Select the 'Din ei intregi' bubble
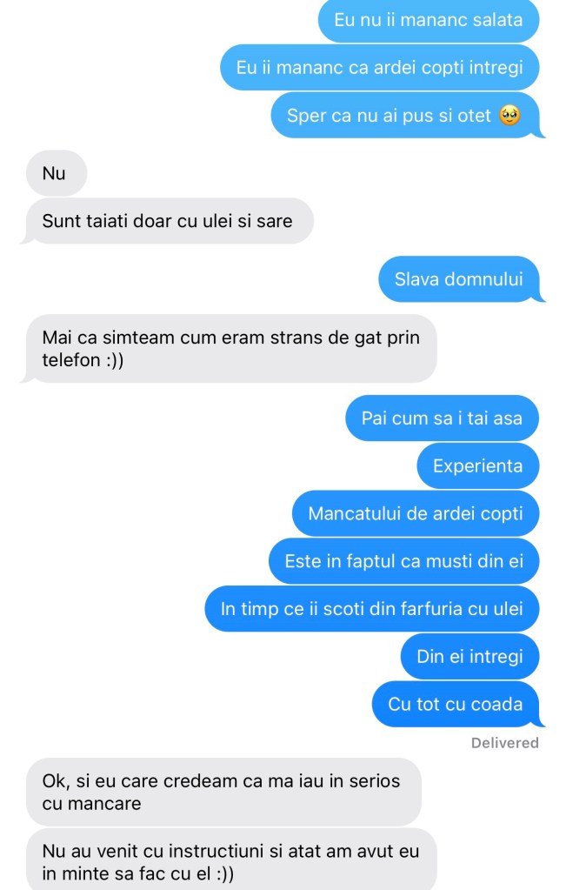This screenshot has width=566, height=890. pos(469,657)
